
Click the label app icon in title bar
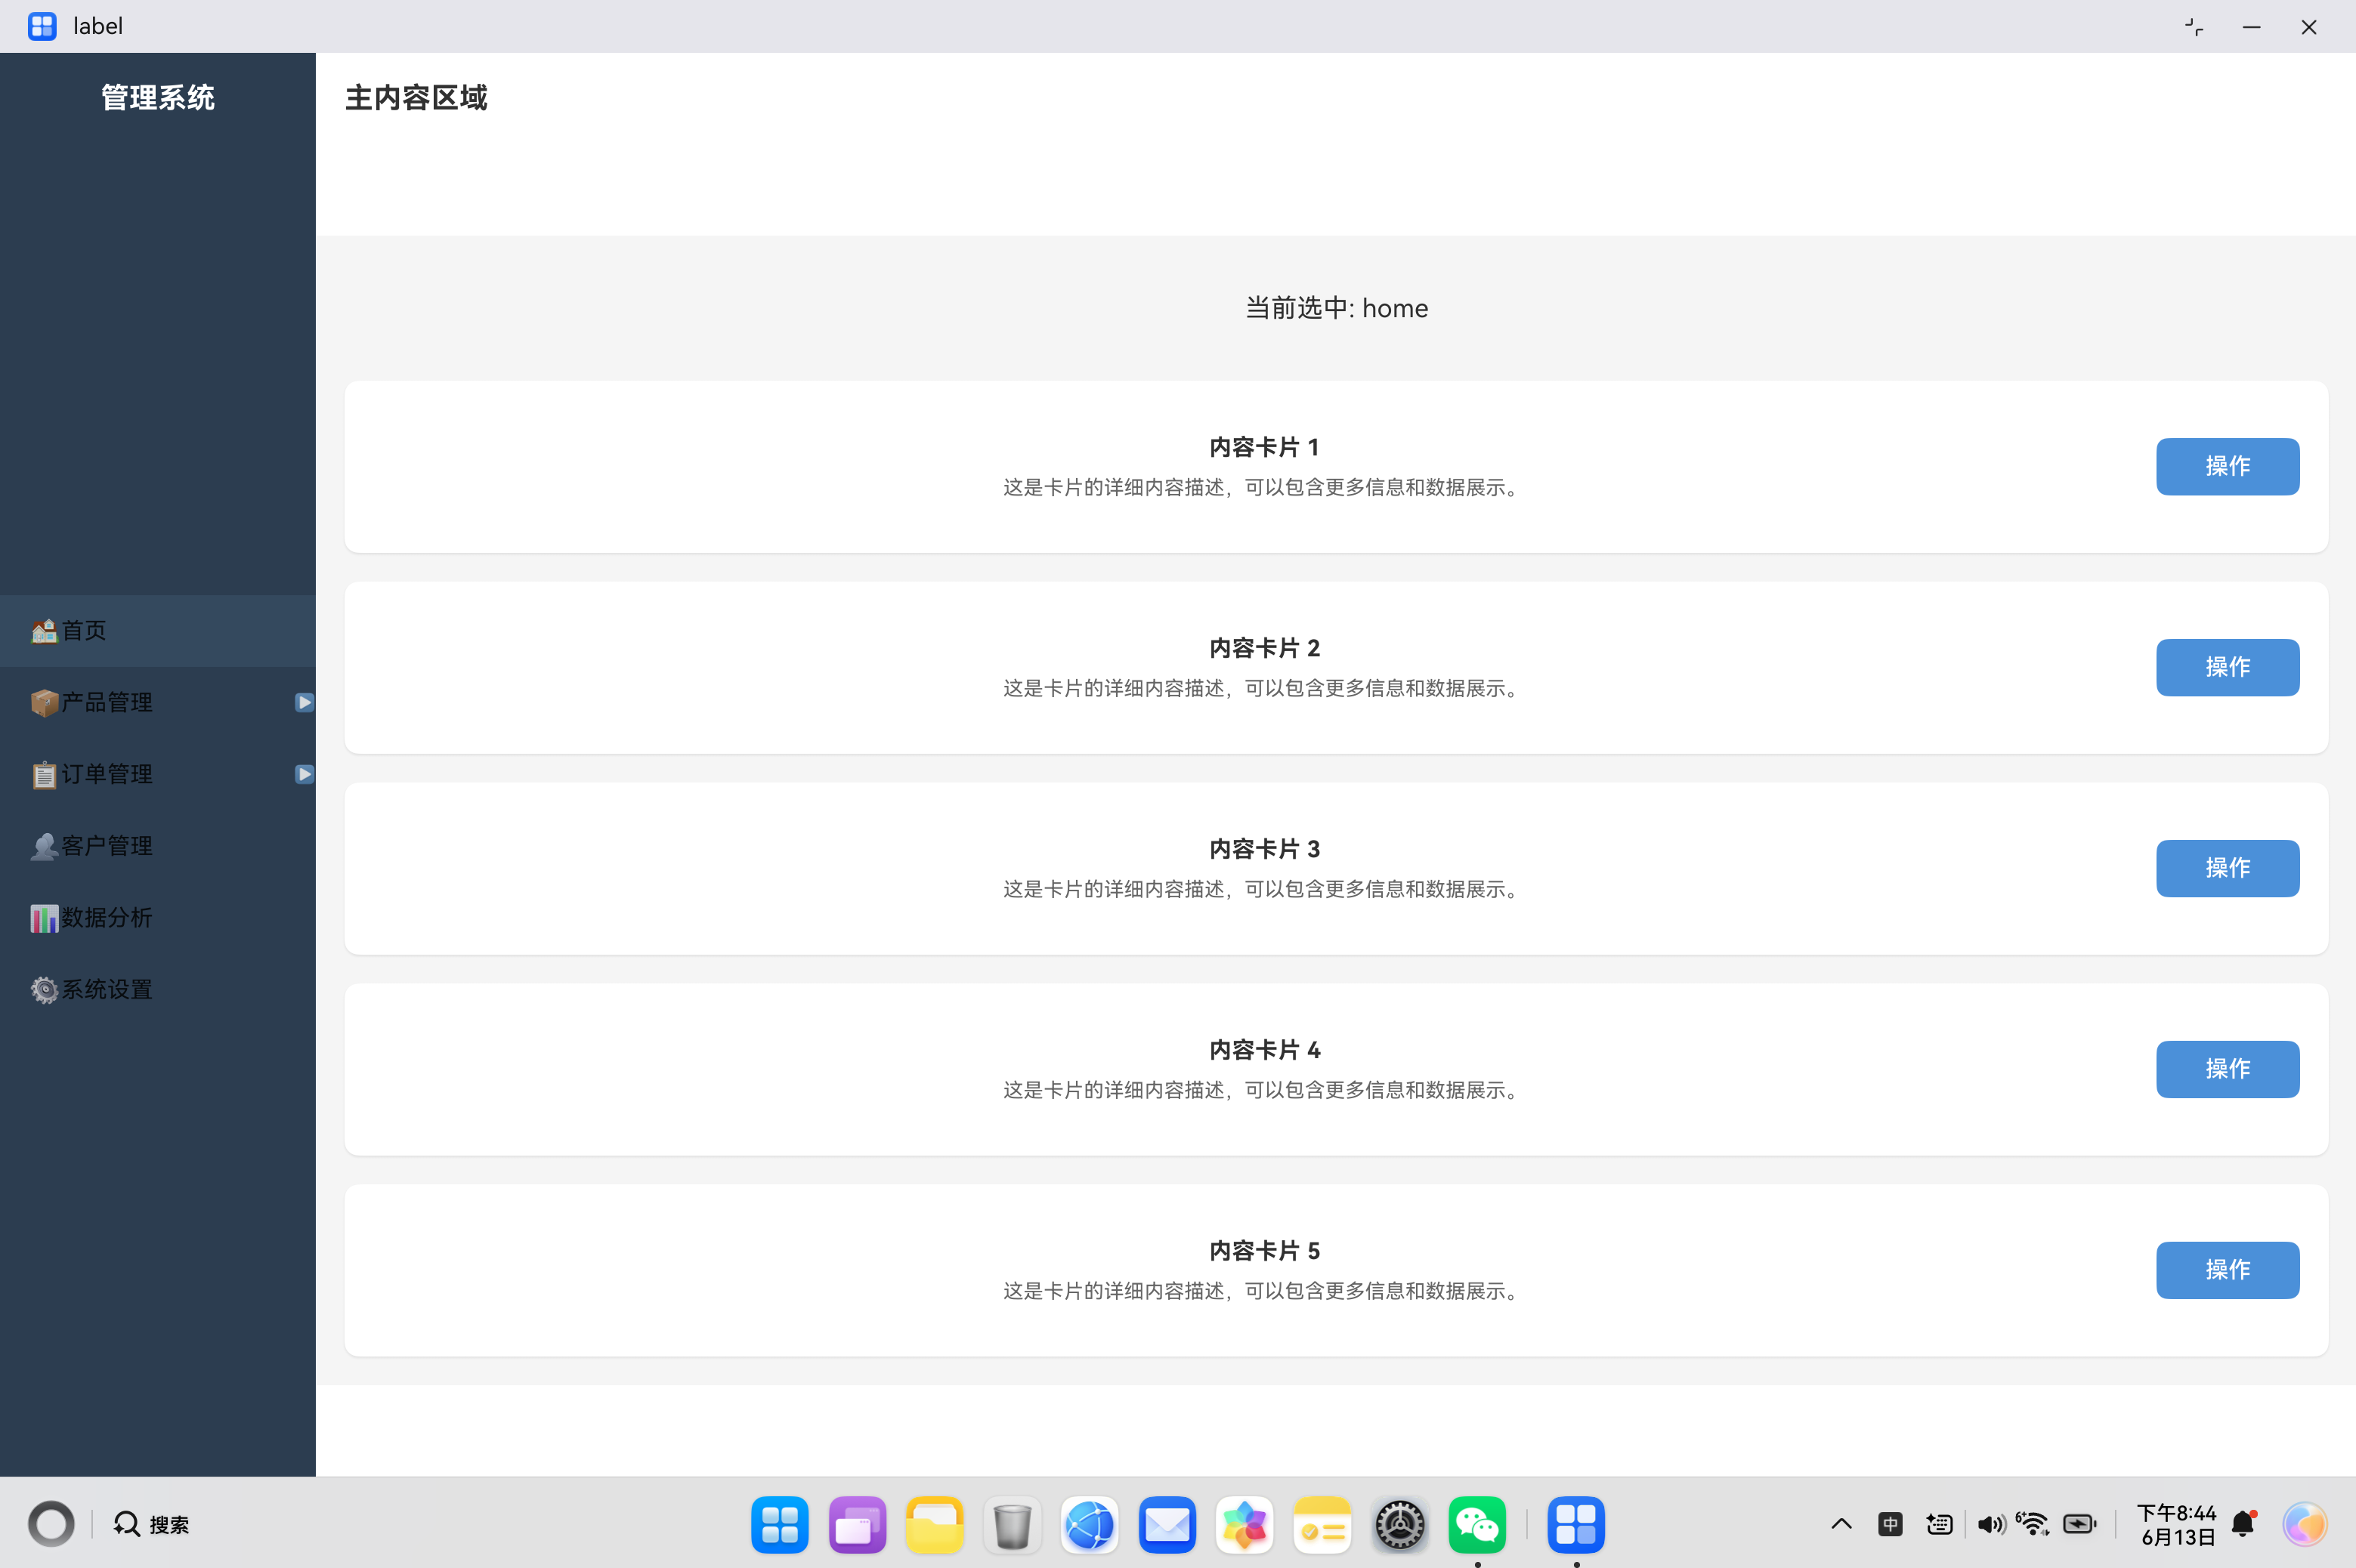[42, 26]
